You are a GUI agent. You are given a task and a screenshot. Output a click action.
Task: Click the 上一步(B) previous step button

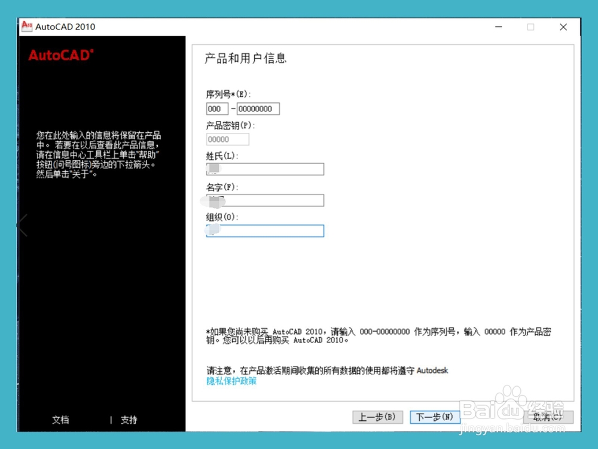(x=377, y=417)
